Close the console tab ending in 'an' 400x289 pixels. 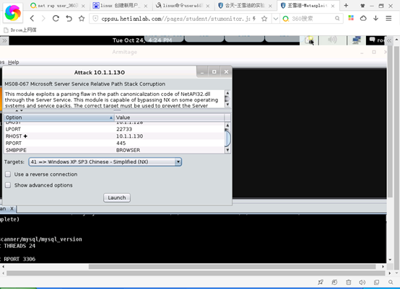click(x=12, y=208)
